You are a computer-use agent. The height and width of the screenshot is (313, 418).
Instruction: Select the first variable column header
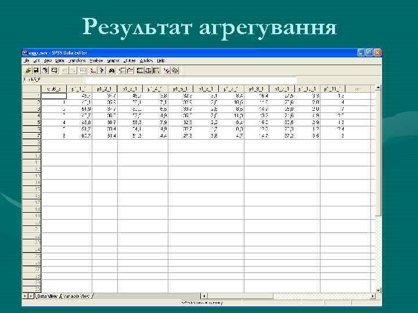(x=54, y=89)
